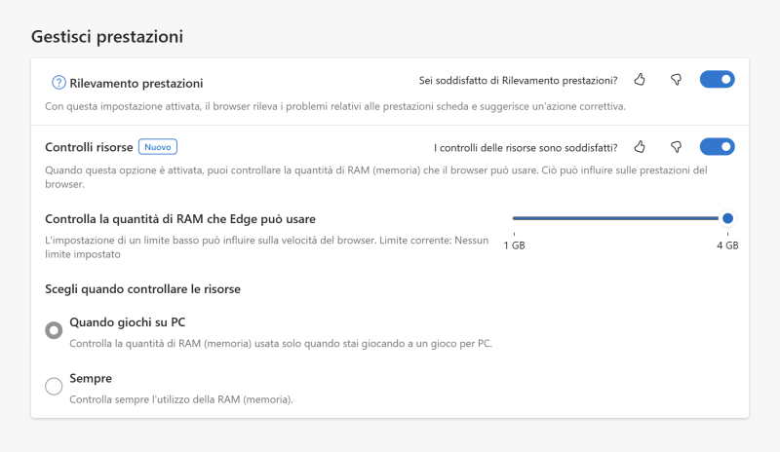Click the "4 GB" slider label
Screen dimensions: 780x452
(x=727, y=245)
